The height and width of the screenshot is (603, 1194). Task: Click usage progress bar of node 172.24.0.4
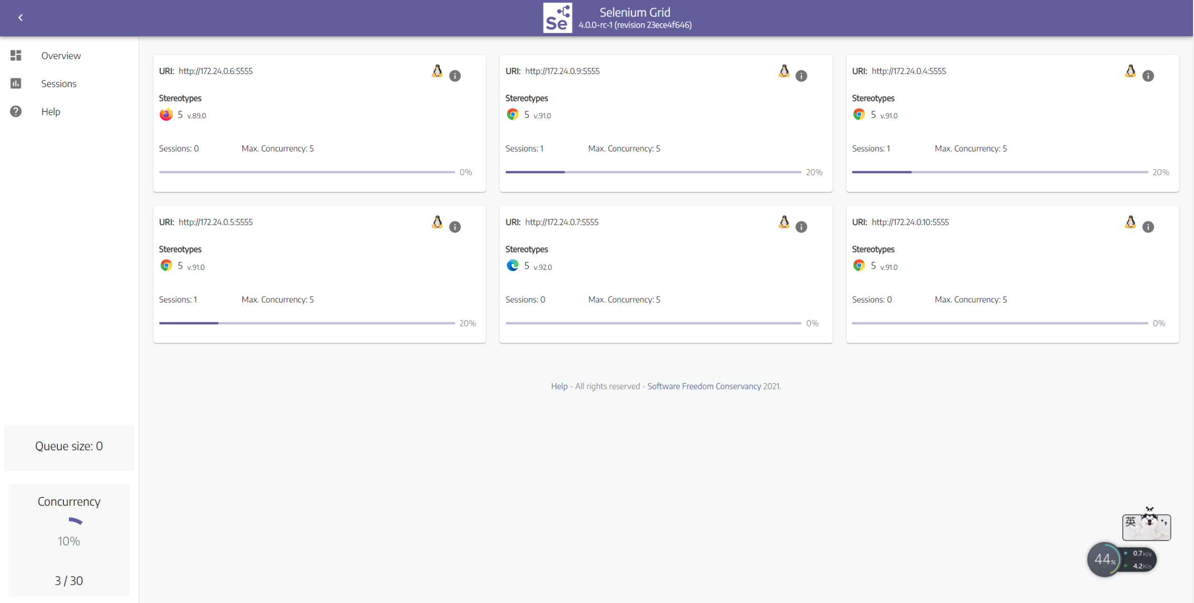tap(999, 172)
